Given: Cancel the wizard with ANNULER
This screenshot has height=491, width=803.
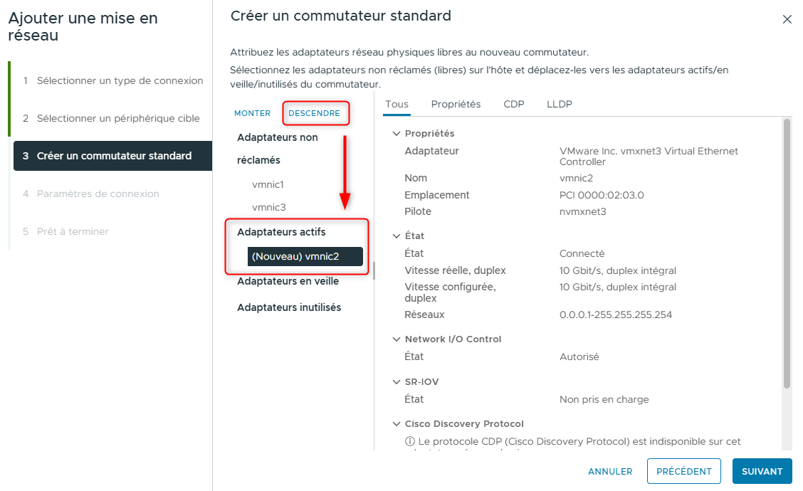Looking at the screenshot, I should coord(610,471).
